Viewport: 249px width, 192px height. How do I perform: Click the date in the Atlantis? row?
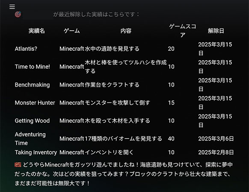215,49
